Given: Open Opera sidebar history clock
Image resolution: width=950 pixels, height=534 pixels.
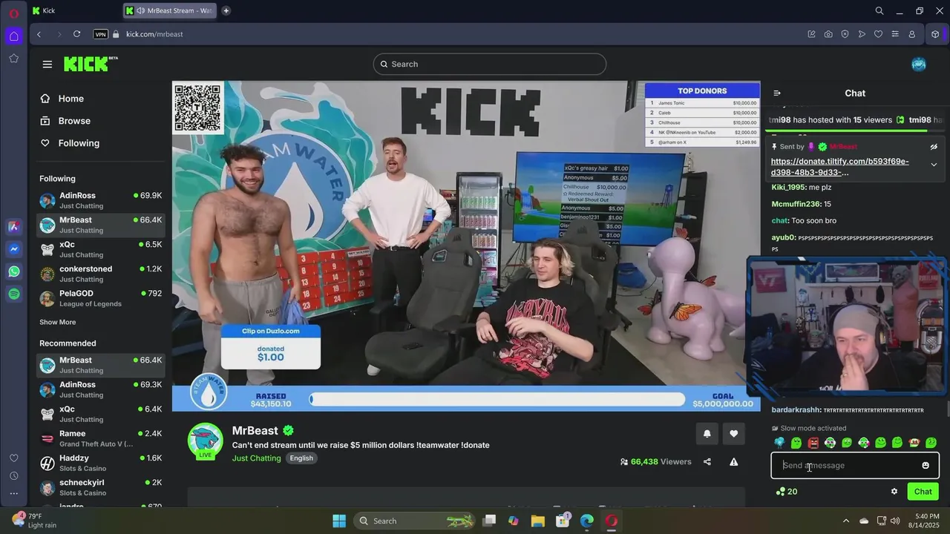Looking at the screenshot, I should click(x=14, y=475).
